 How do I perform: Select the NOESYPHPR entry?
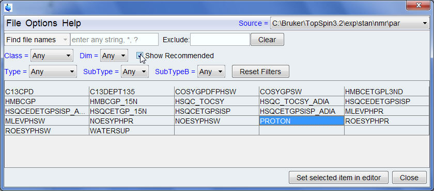(132, 120)
